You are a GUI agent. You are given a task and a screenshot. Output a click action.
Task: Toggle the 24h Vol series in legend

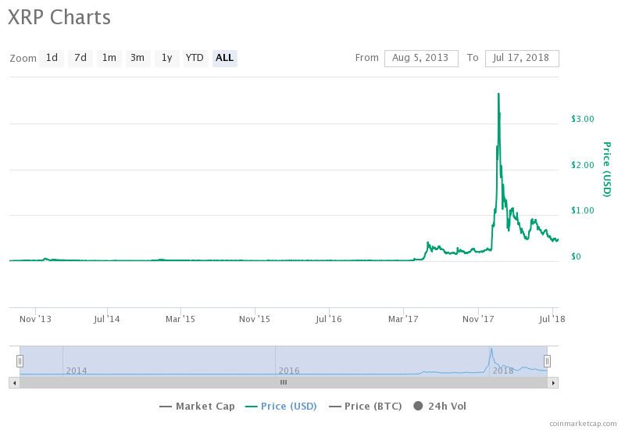(440, 407)
